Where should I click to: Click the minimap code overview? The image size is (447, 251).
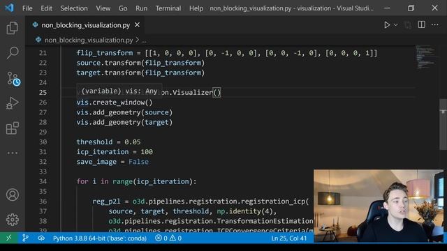[426, 57]
